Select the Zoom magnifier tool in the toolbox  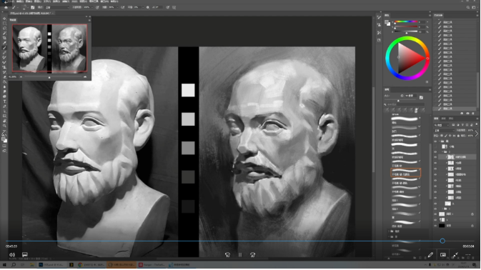tap(4, 126)
